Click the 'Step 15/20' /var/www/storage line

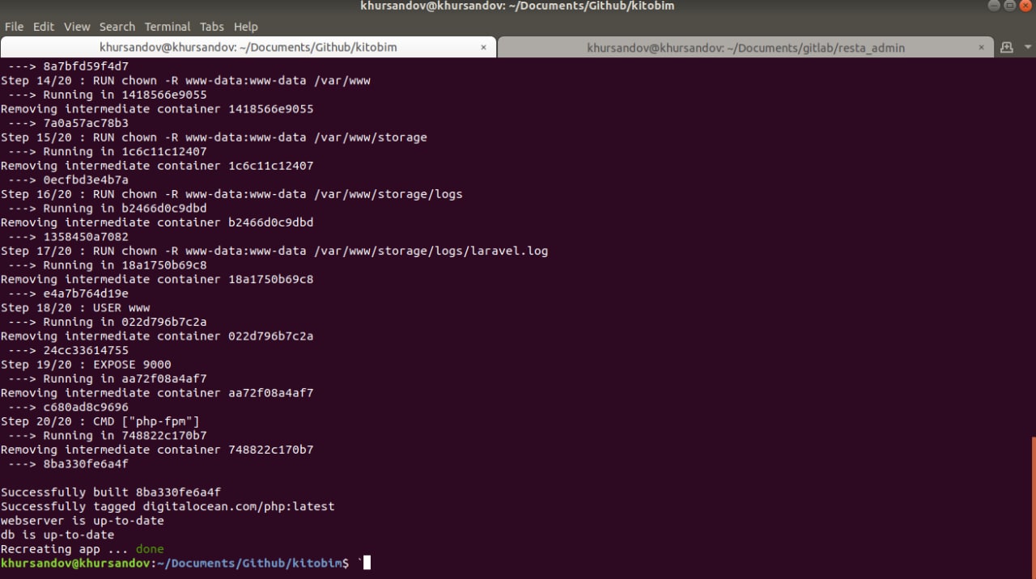pos(214,137)
